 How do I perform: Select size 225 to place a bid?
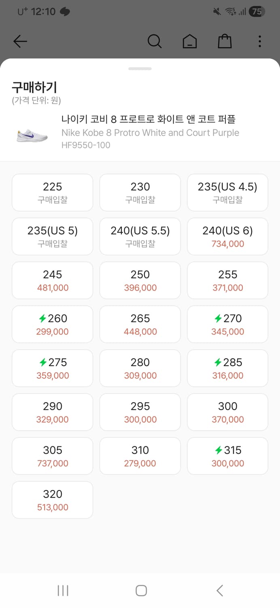(x=52, y=192)
